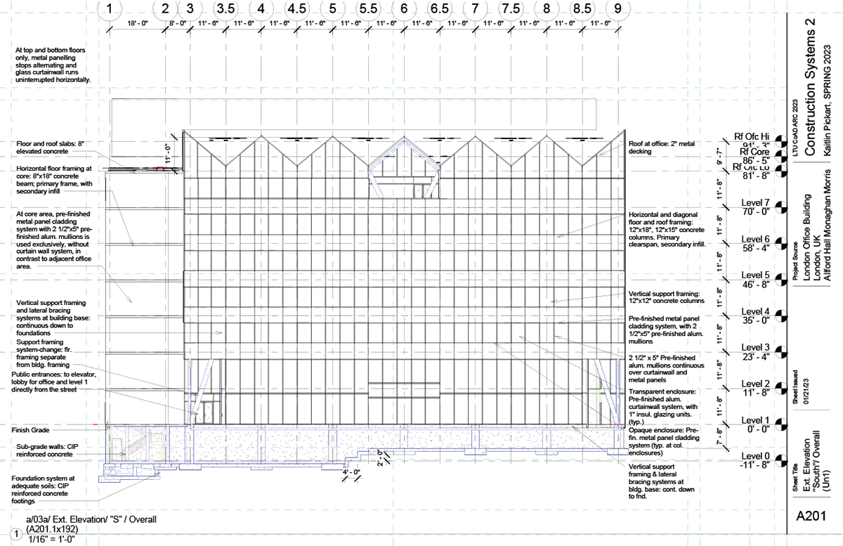Click the 58' - 4" elevation value

[x=756, y=247]
